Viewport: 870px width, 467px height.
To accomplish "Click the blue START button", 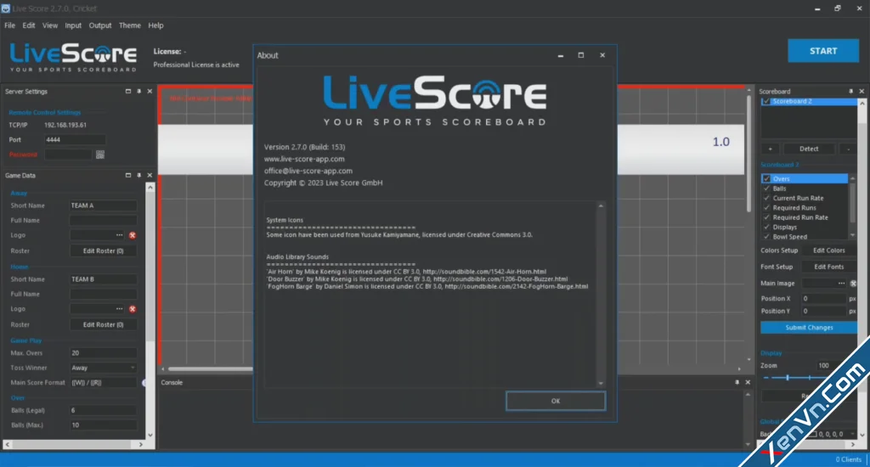I will coord(823,51).
